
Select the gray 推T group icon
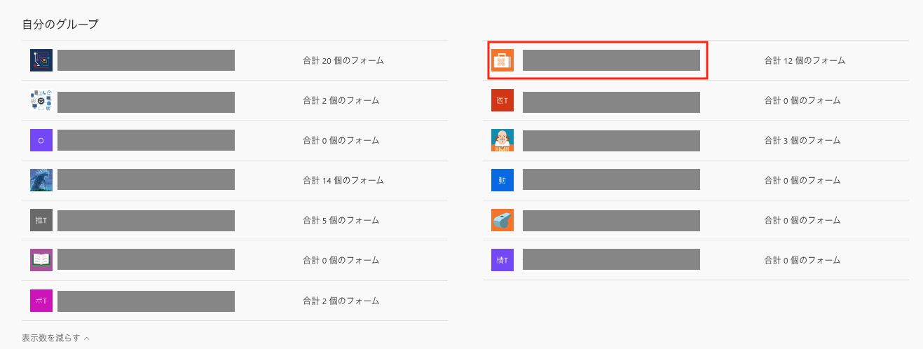[41, 220]
